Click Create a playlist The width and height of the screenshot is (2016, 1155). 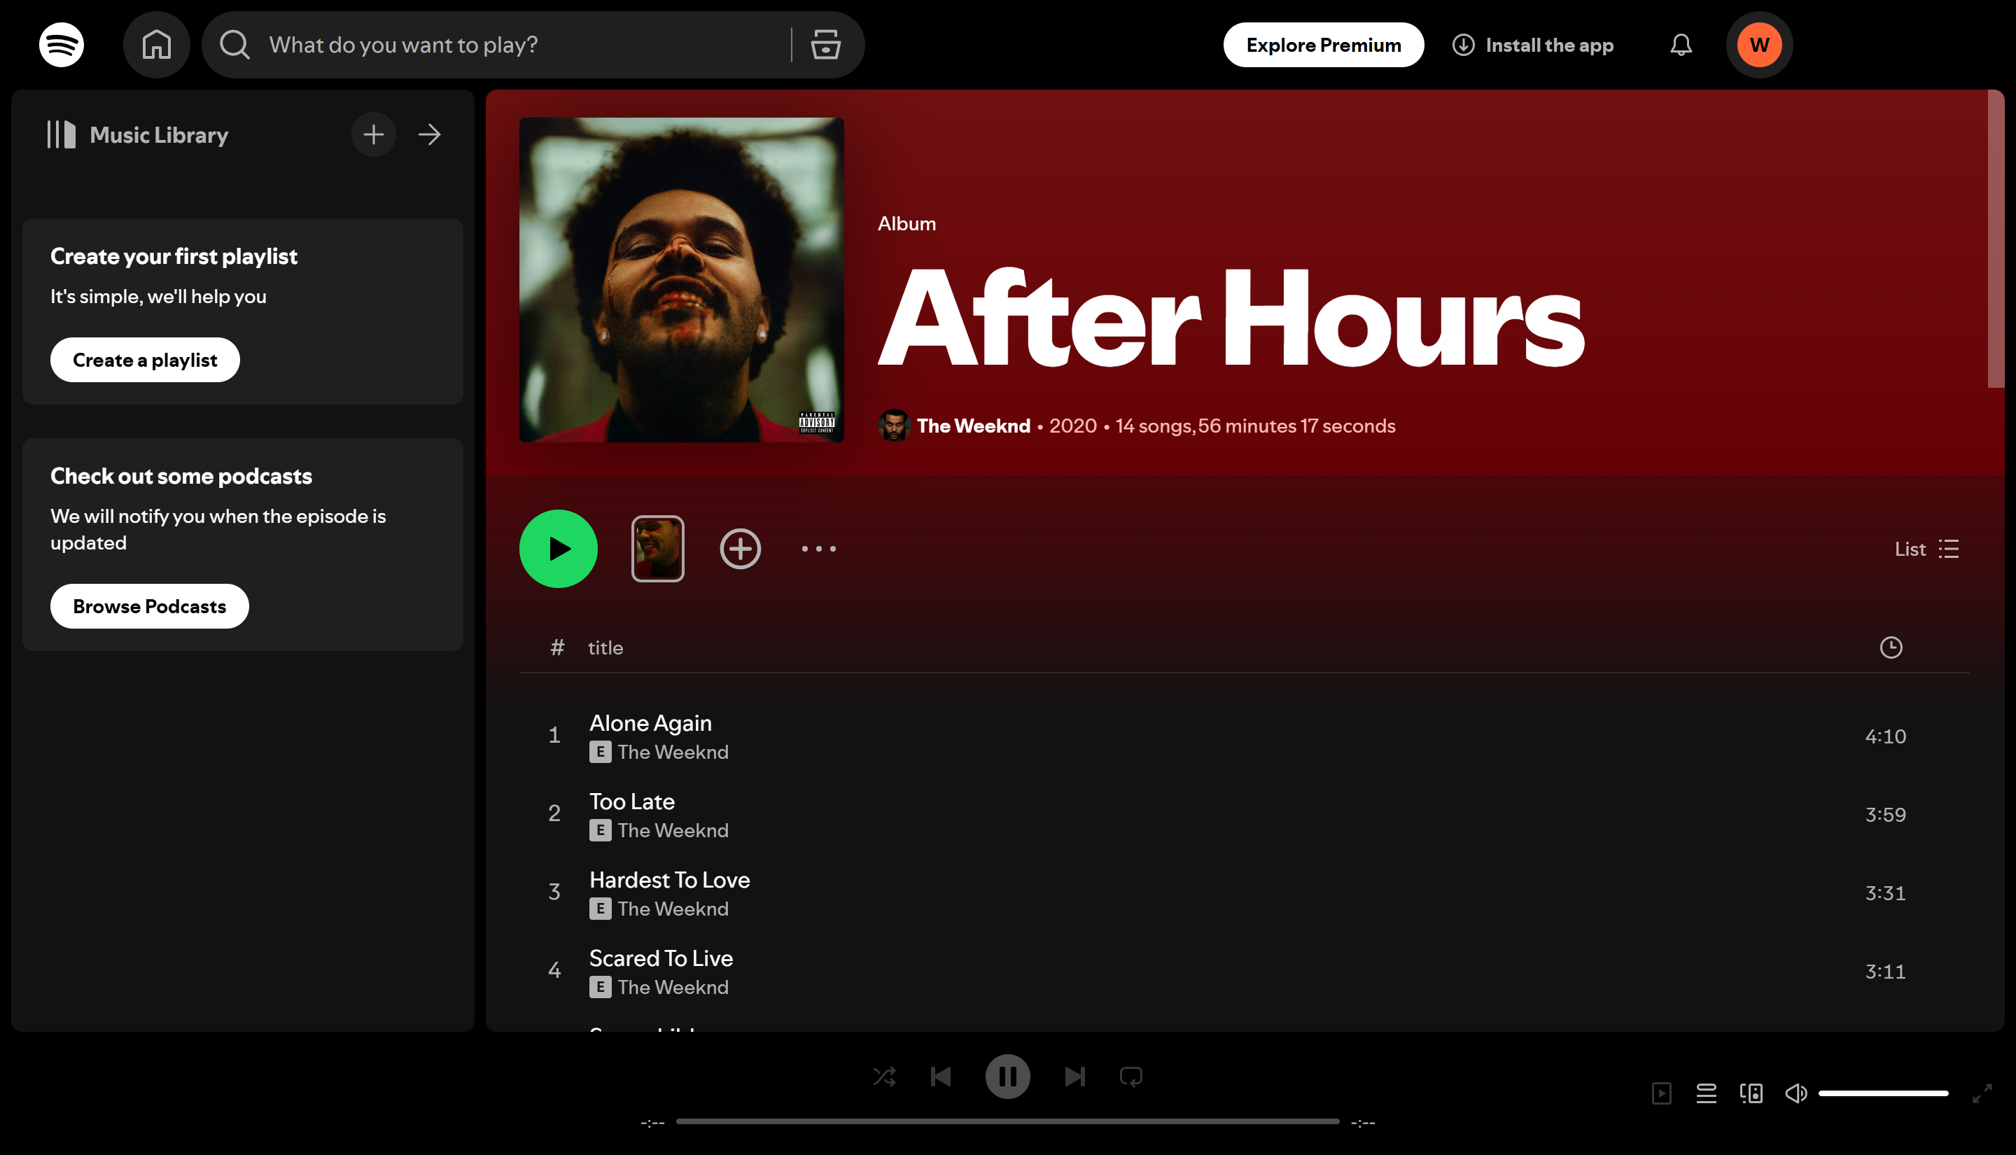[x=144, y=359]
